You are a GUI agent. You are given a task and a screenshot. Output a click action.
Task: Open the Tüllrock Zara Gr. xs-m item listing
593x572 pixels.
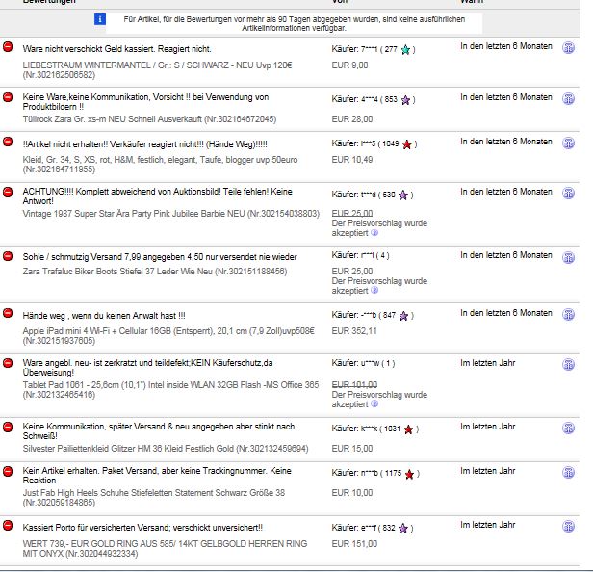[149, 119]
